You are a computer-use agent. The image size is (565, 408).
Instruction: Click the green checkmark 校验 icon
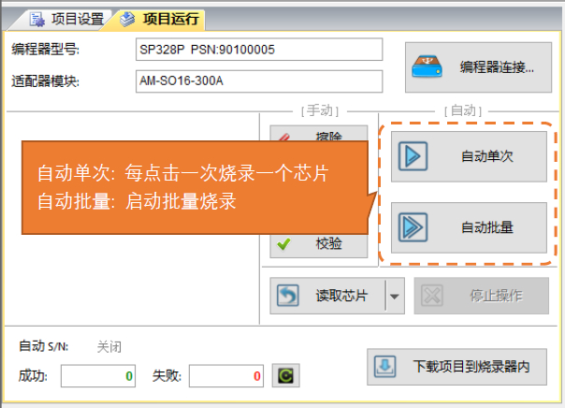[284, 245]
